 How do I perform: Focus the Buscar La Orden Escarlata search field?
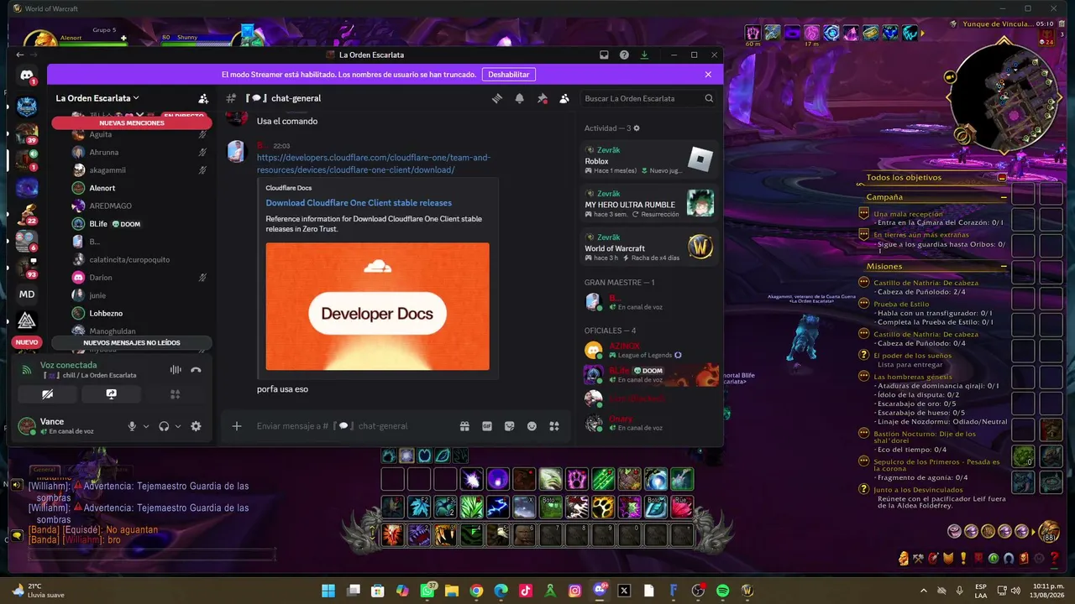[650, 98]
